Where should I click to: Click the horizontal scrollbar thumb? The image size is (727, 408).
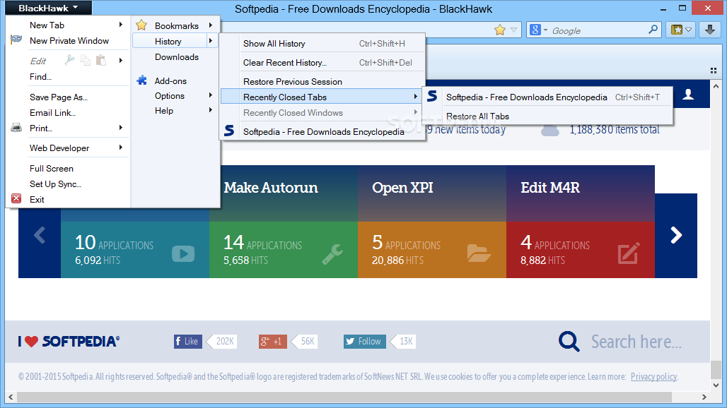tap(344, 397)
